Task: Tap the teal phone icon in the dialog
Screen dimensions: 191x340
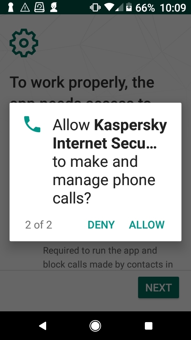Action: pyautogui.click(x=32, y=124)
